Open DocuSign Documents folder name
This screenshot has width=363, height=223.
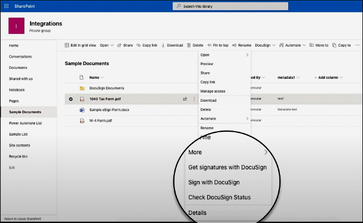(x=107, y=88)
